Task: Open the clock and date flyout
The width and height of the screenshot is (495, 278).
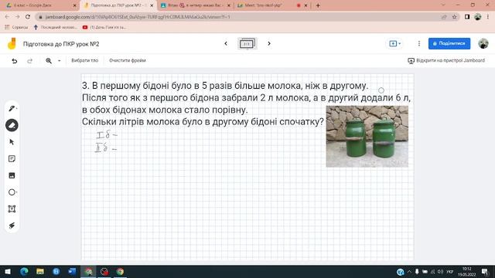Action: pos(467,272)
